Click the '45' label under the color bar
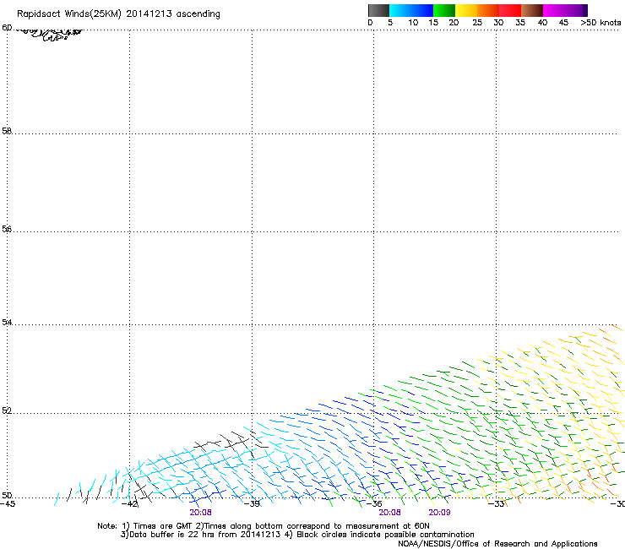This screenshot has height=549, width=625. pyautogui.click(x=563, y=23)
